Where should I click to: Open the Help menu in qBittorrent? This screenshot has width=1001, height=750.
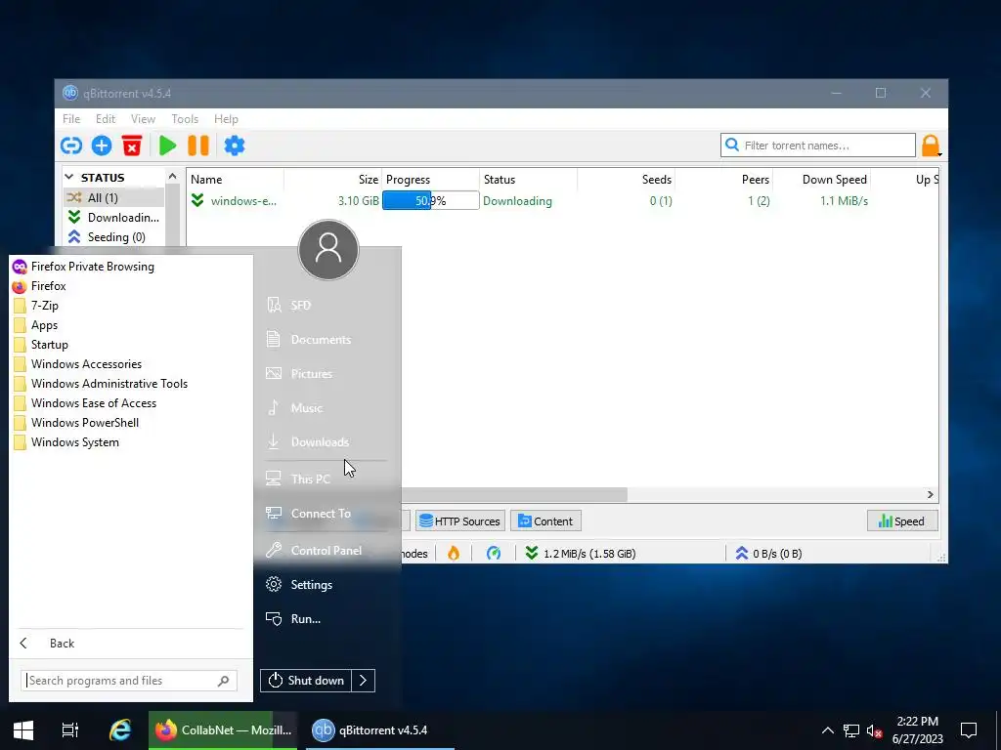(226, 118)
